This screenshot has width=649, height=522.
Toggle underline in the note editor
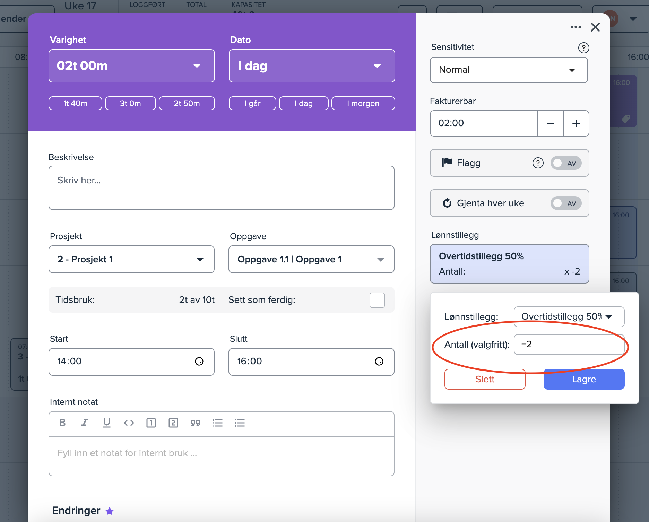click(106, 423)
